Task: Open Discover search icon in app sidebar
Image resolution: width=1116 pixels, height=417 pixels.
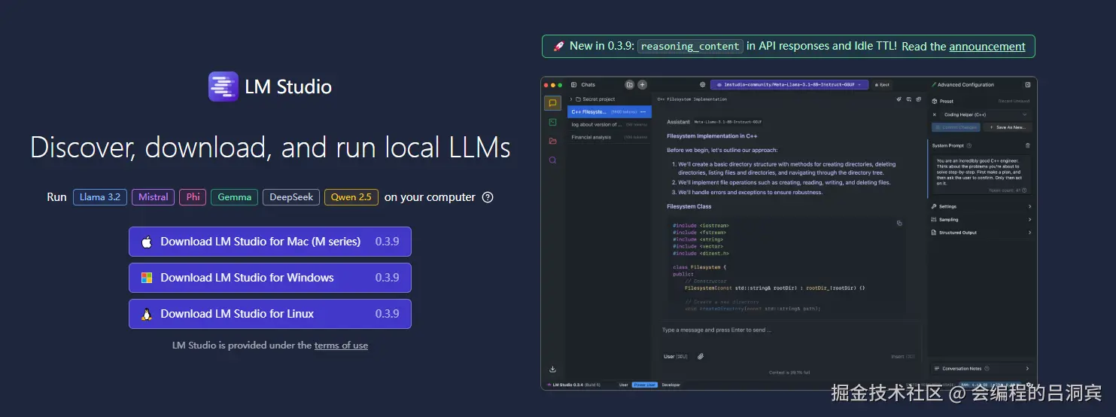Action: [x=553, y=160]
